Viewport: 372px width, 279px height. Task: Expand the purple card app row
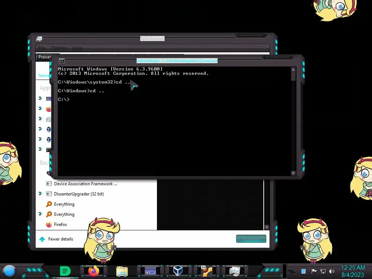tap(40, 98)
